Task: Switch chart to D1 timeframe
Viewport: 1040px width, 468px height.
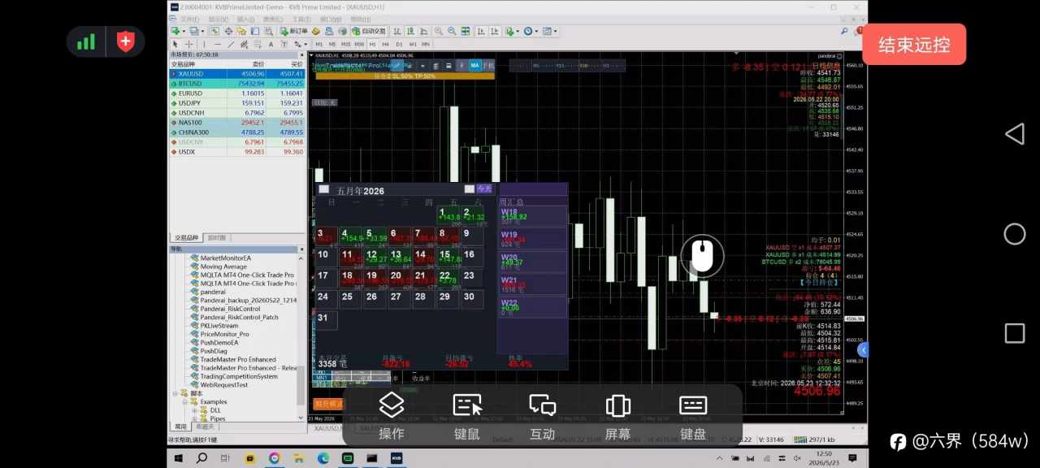Action: (x=399, y=44)
